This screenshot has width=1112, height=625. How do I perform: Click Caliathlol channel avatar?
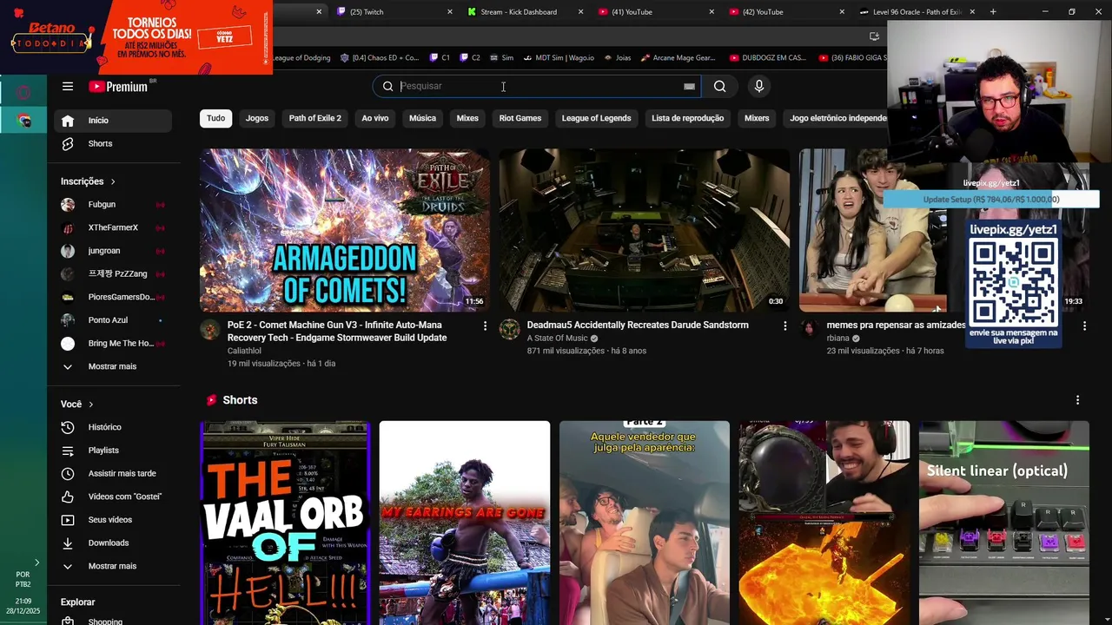(210, 329)
